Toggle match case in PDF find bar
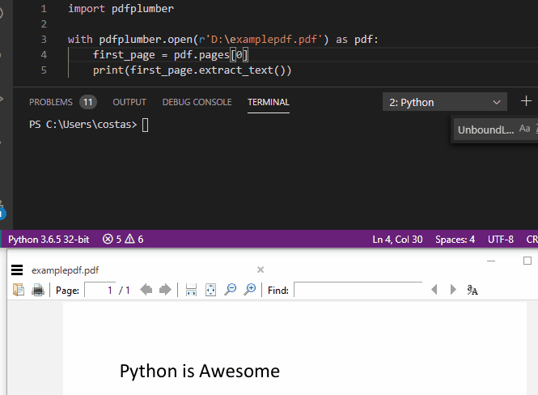The image size is (538, 395). [472, 290]
